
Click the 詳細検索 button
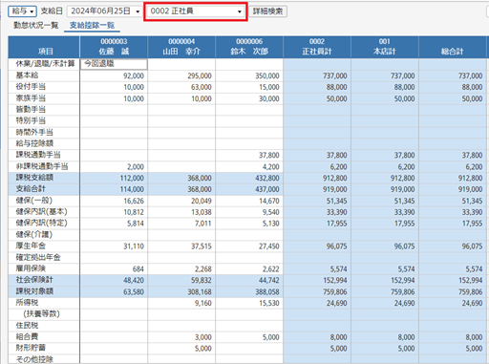tap(267, 11)
